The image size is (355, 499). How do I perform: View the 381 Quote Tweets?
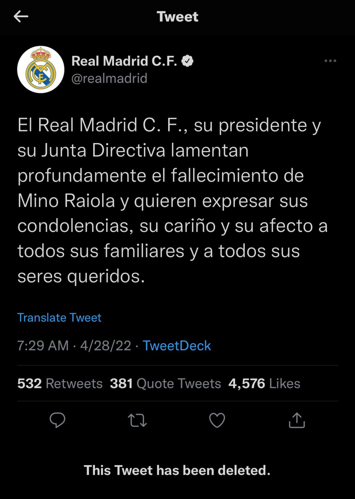pos(165,383)
